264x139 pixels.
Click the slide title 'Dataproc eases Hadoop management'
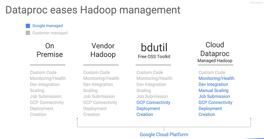pos(93,10)
